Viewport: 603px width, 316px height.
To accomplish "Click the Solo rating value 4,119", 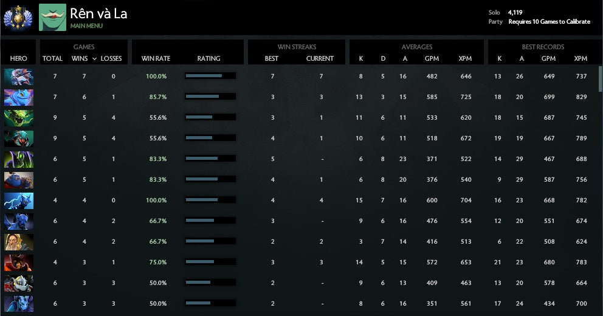I will [x=515, y=12].
